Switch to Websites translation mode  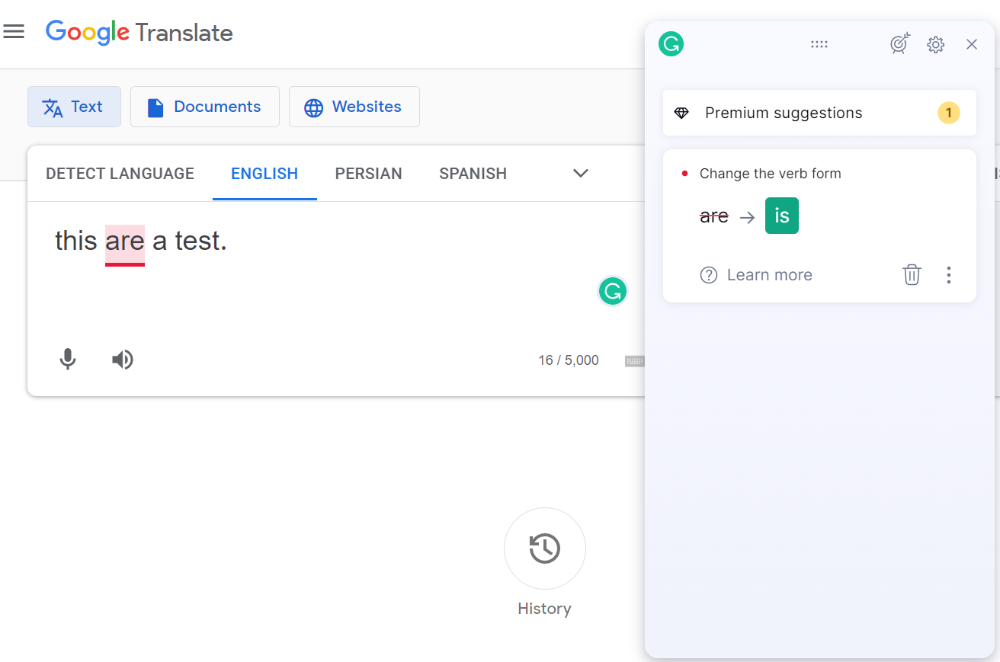click(354, 107)
